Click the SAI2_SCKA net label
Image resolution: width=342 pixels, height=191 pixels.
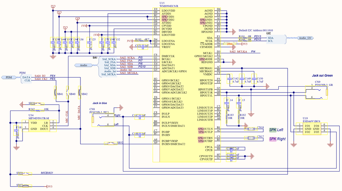coord(127,58)
